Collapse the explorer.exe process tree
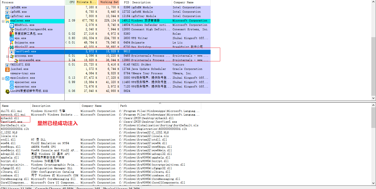376x189 pixels. (3, 21)
